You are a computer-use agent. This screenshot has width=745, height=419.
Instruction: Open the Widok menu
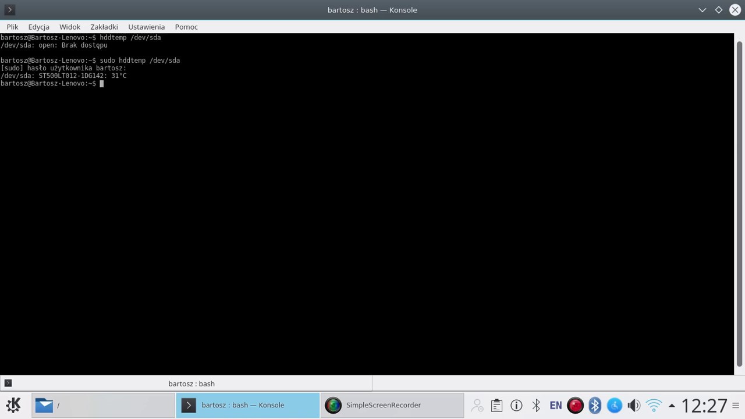coord(70,27)
